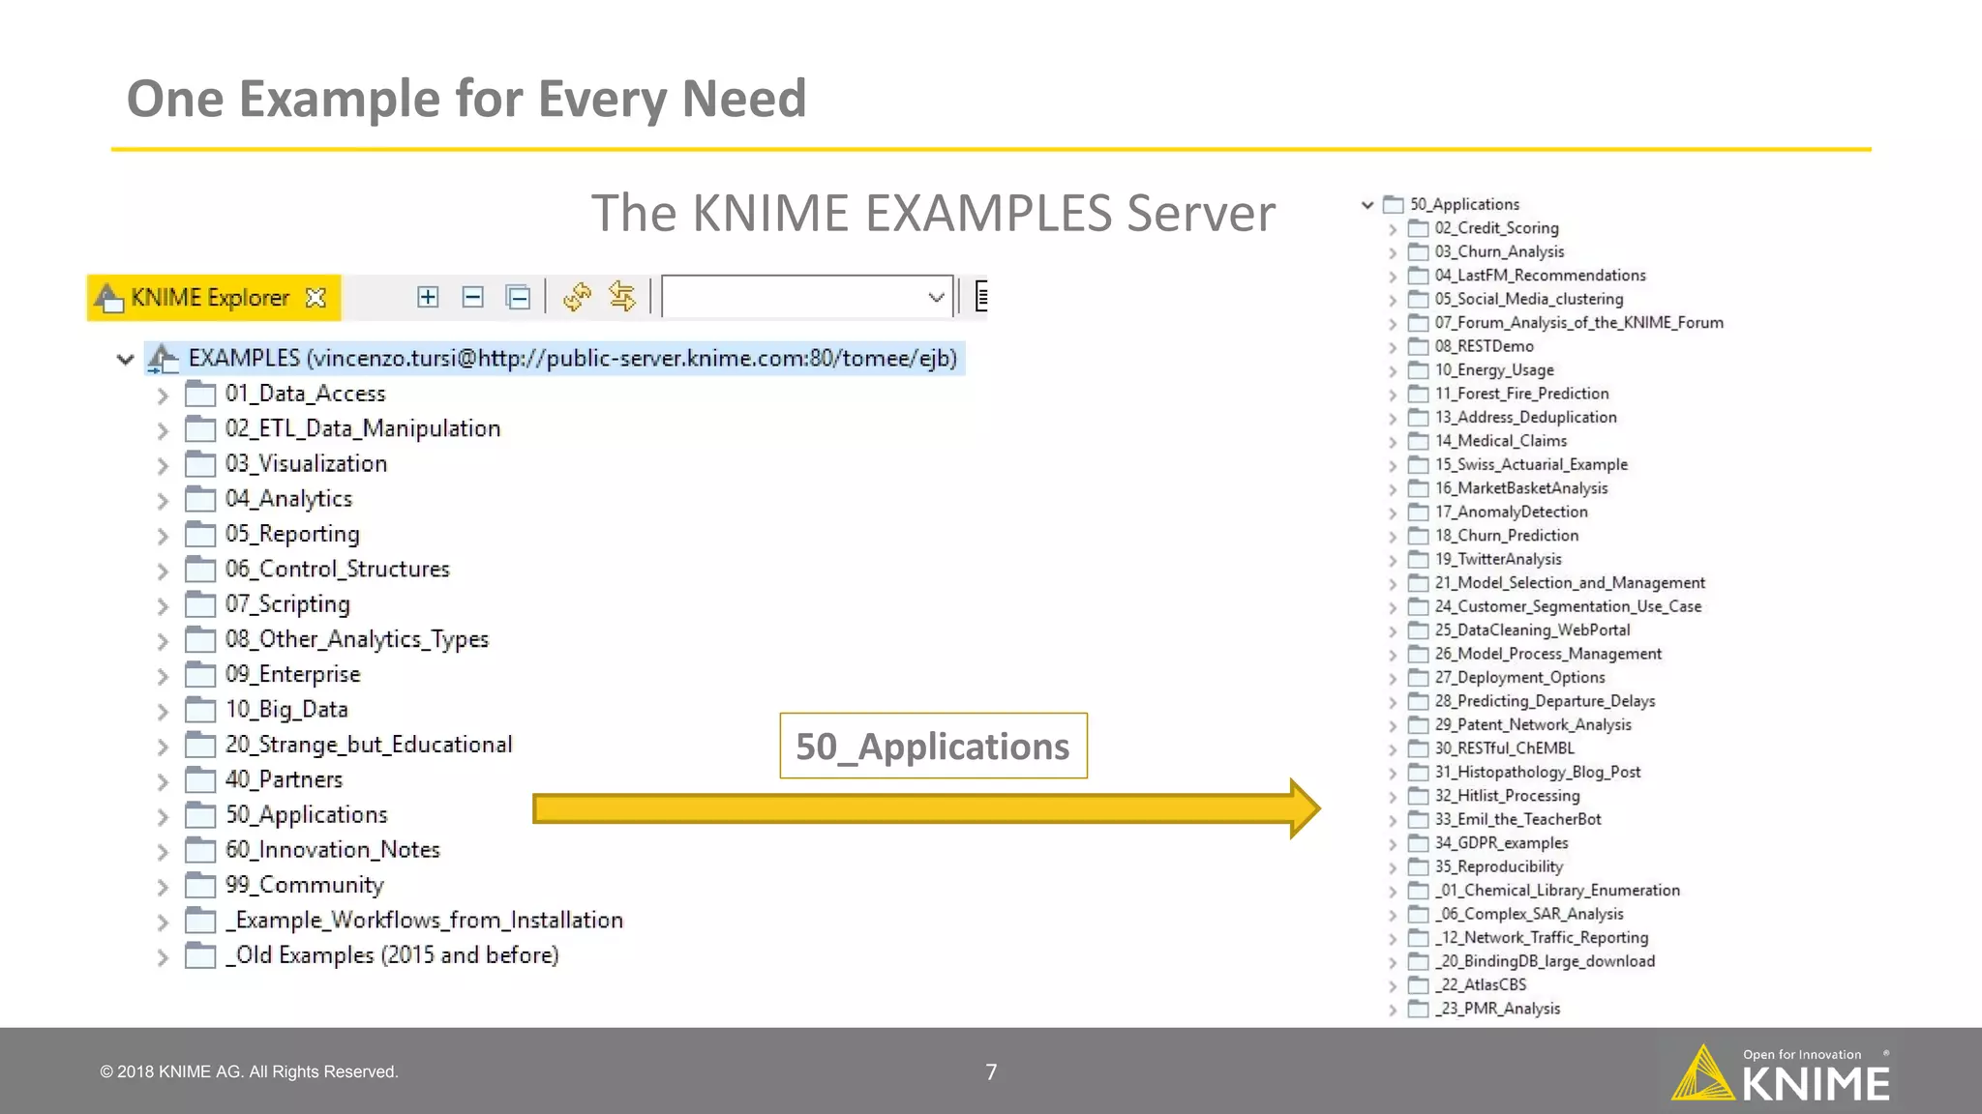Click the Refresh view icon

pos(577,297)
